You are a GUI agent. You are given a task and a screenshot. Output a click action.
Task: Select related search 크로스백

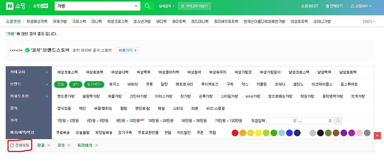click(x=79, y=22)
